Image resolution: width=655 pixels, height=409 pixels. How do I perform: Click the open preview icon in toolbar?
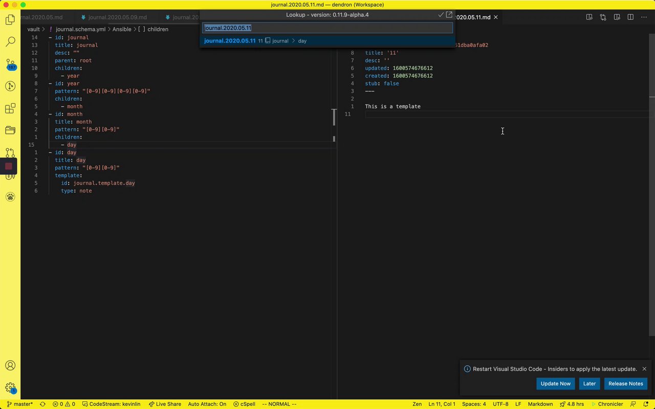click(x=617, y=17)
